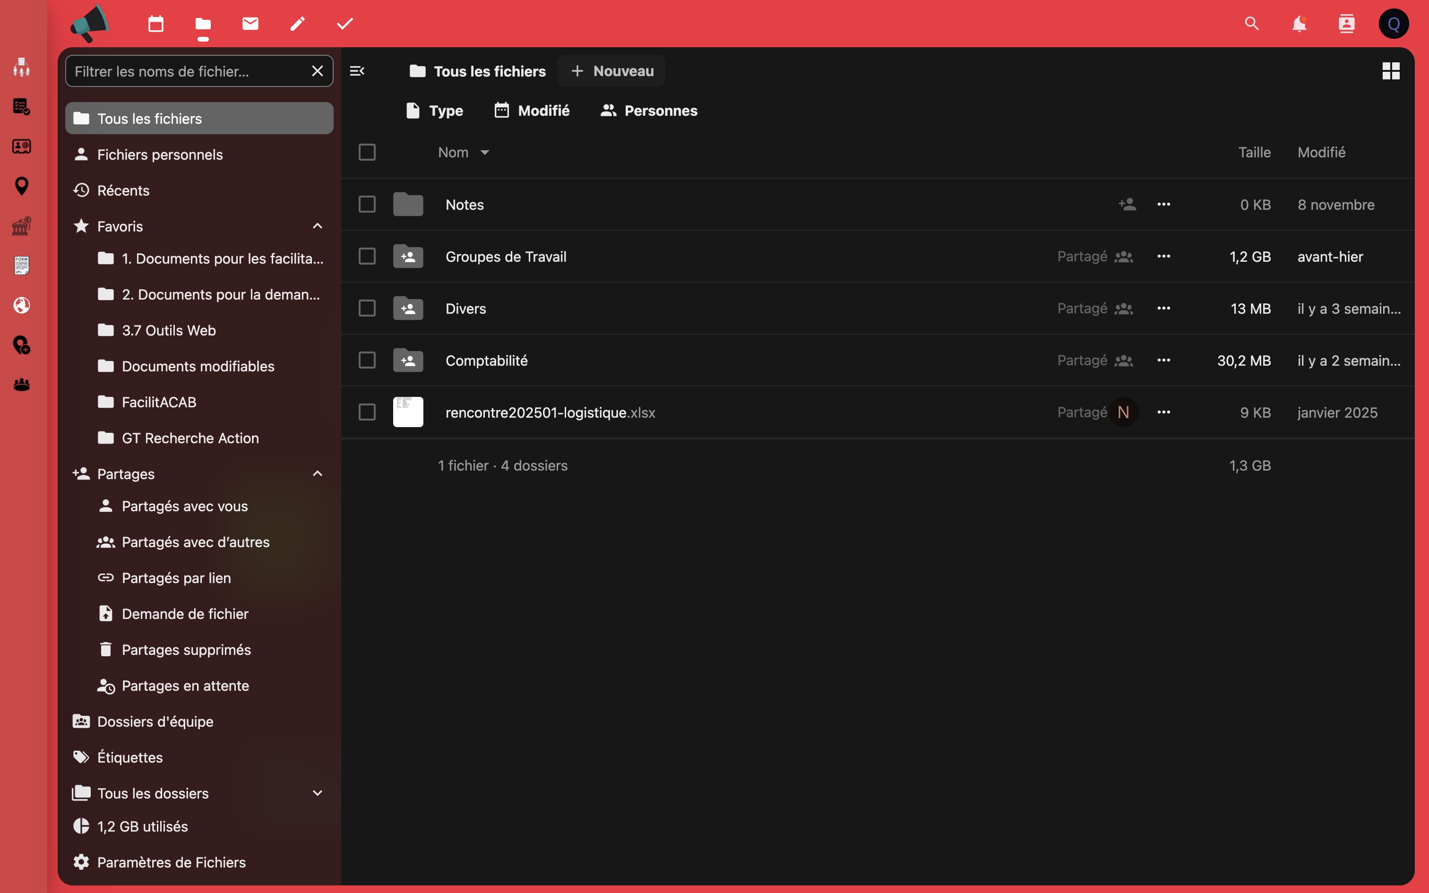This screenshot has width=1429, height=893.
Task: Select the Comptabilité folder checkbox
Action: tap(367, 360)
